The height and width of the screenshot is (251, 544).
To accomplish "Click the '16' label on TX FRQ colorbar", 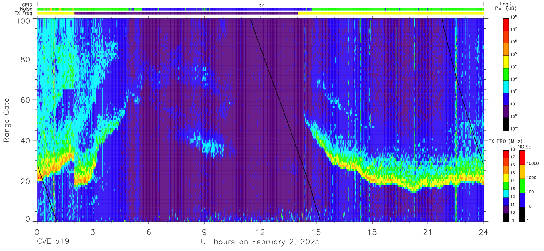I will [513, 165].
